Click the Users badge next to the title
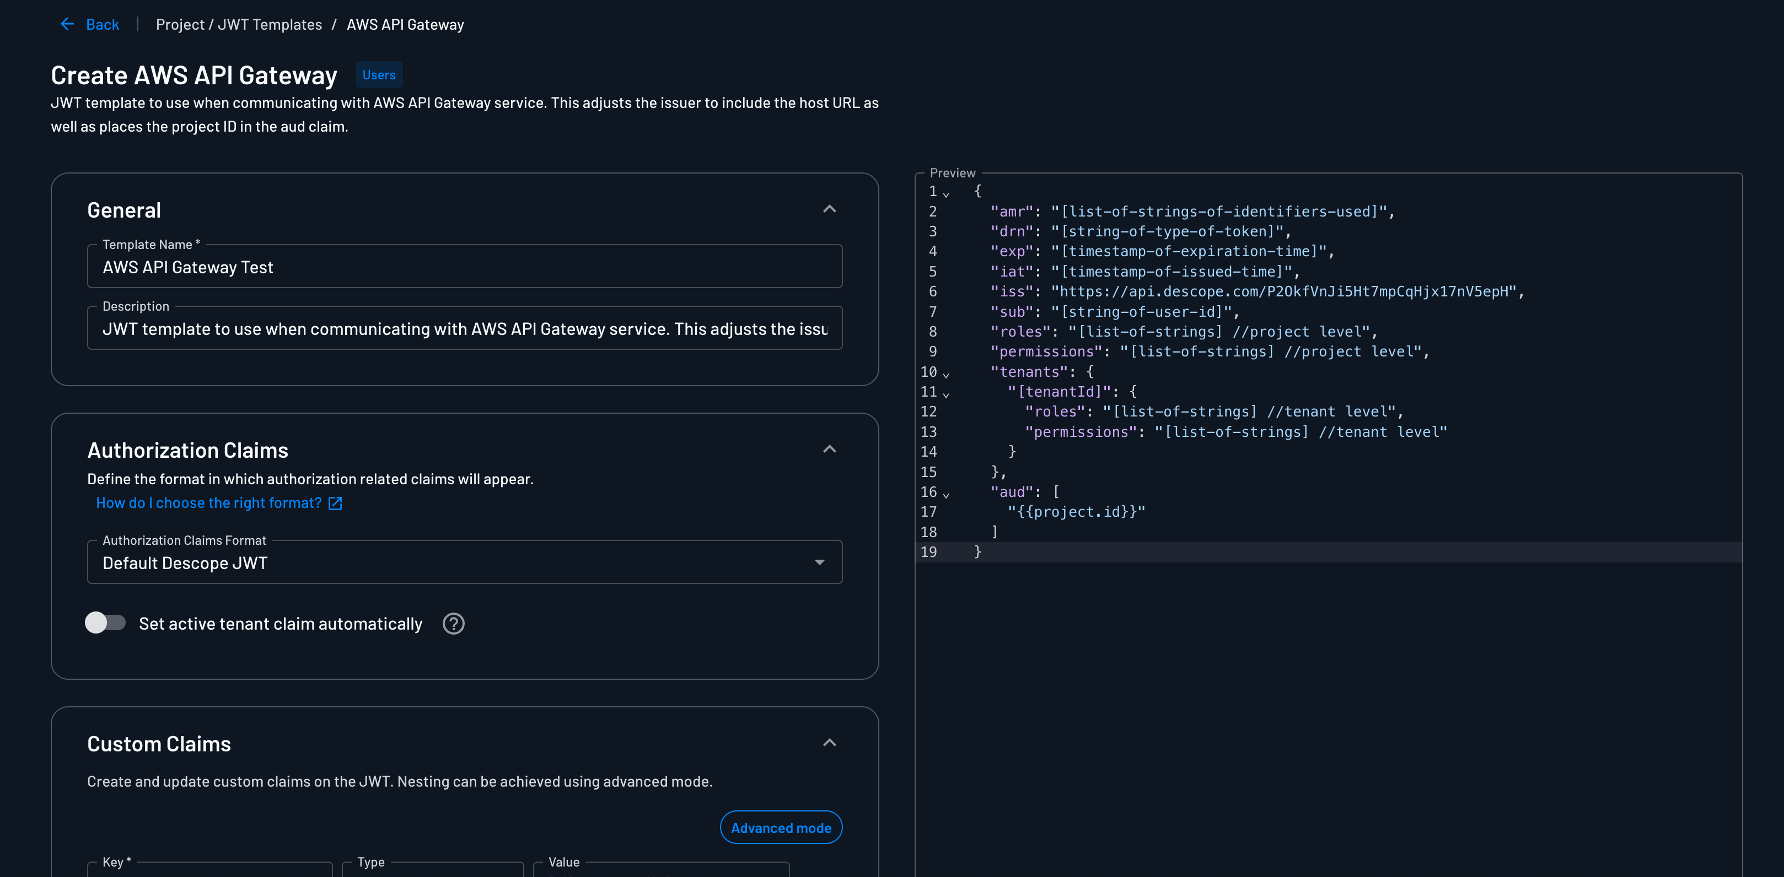This screenshot has height=877, width=1784. tap(378, 74)
